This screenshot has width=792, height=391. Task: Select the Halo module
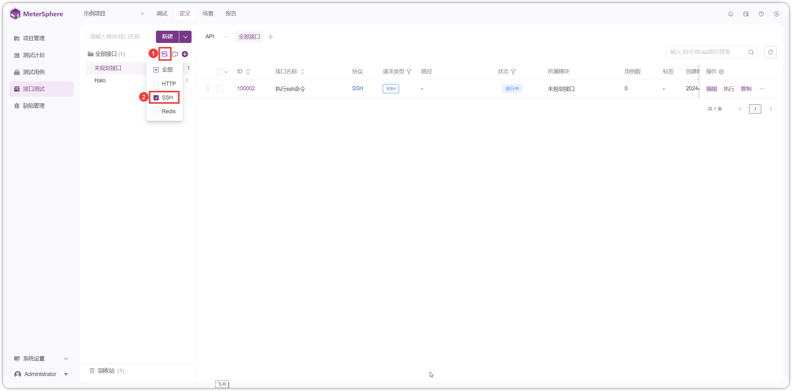coord(100,80)
